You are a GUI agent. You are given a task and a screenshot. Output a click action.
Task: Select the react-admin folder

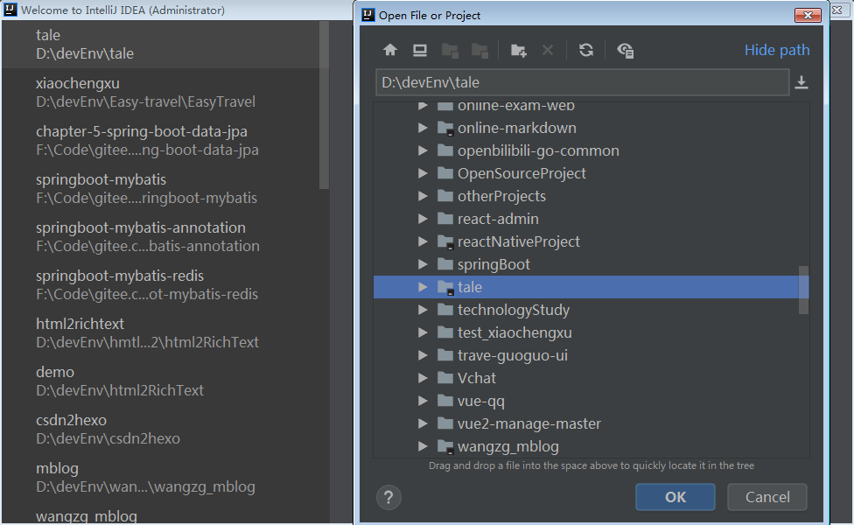(497, 219)
